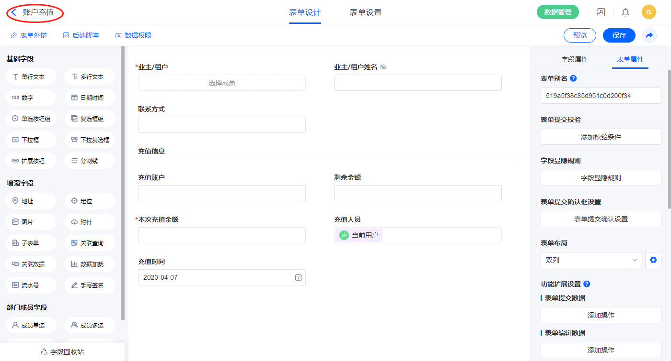Click the left field panel scrollbar
The height and width of the screenshot is (361, 671).
123,182
